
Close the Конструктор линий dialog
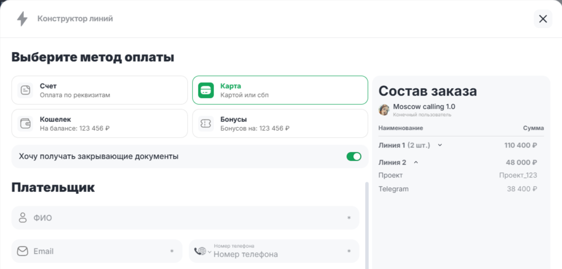[542, 19]
